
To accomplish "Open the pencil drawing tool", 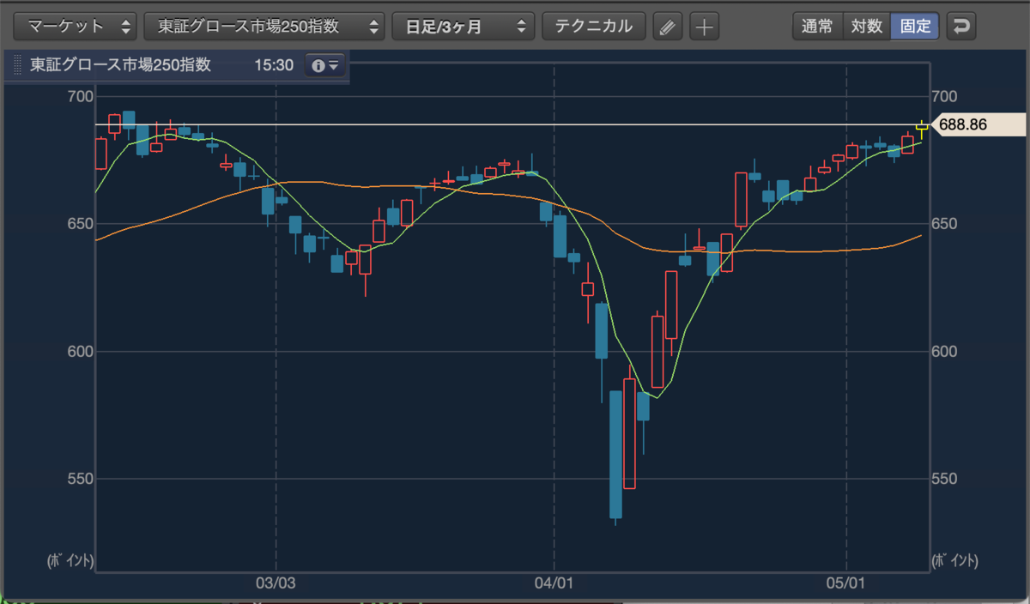I will pos(668,27).
